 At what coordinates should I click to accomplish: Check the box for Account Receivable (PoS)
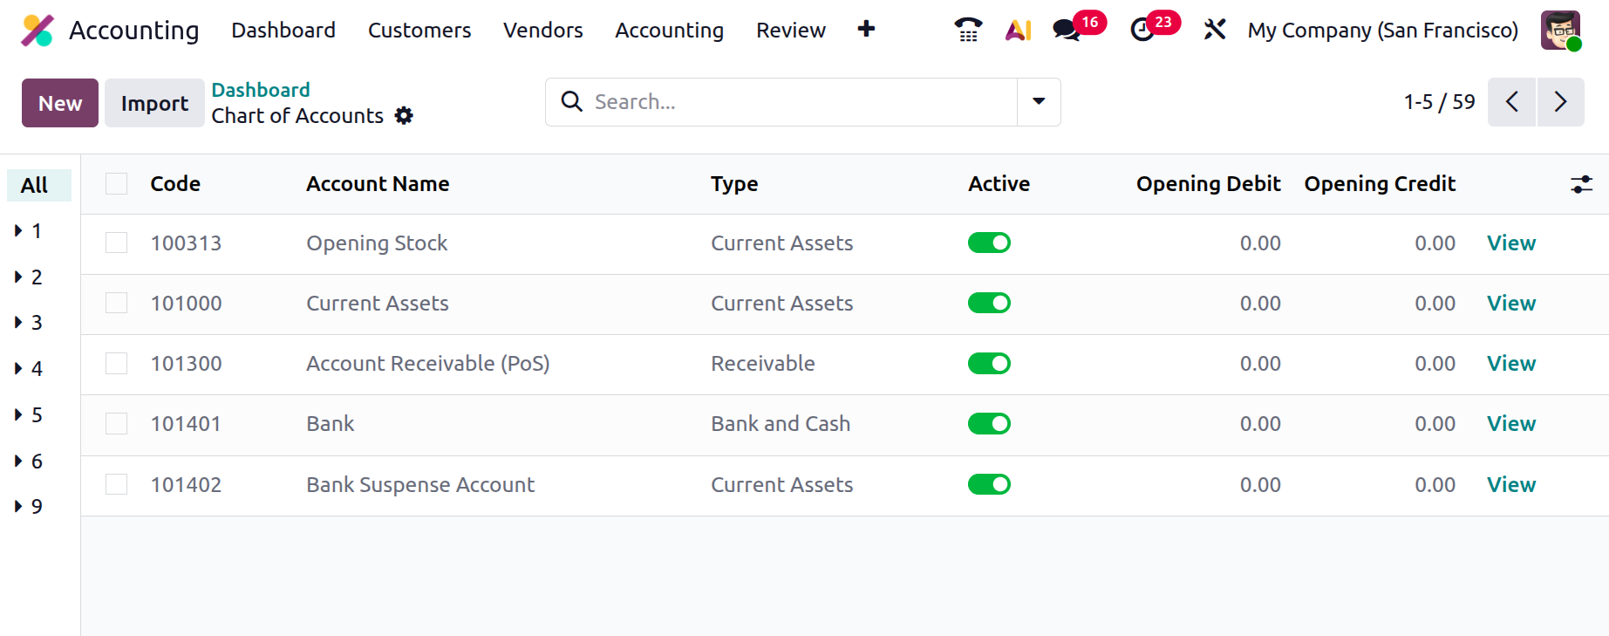(117, 364)
